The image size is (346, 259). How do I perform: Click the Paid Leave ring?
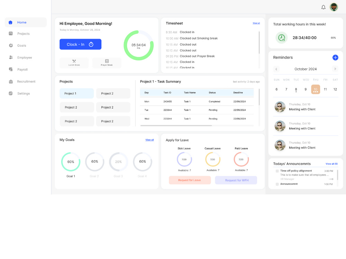click(x=241, y=159)
